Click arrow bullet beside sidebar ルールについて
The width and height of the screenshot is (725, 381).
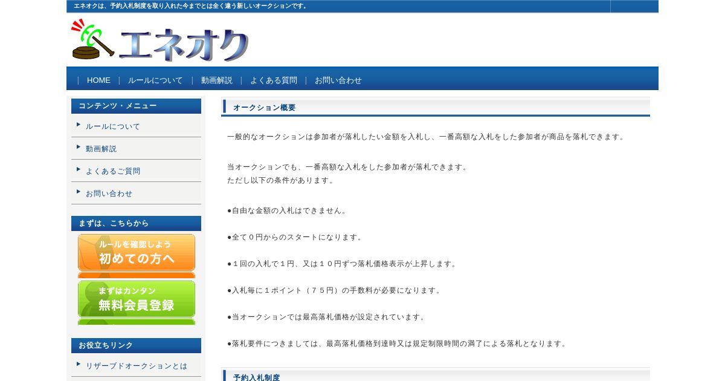coord(79,124)
